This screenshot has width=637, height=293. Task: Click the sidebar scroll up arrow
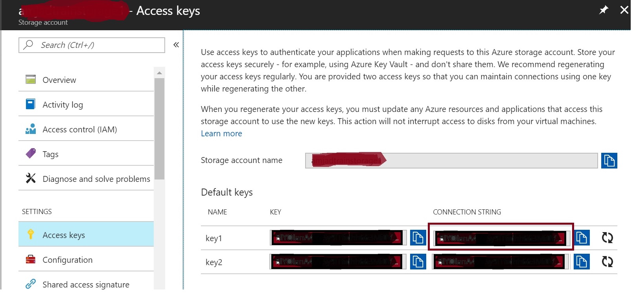[x=159, y=73]
